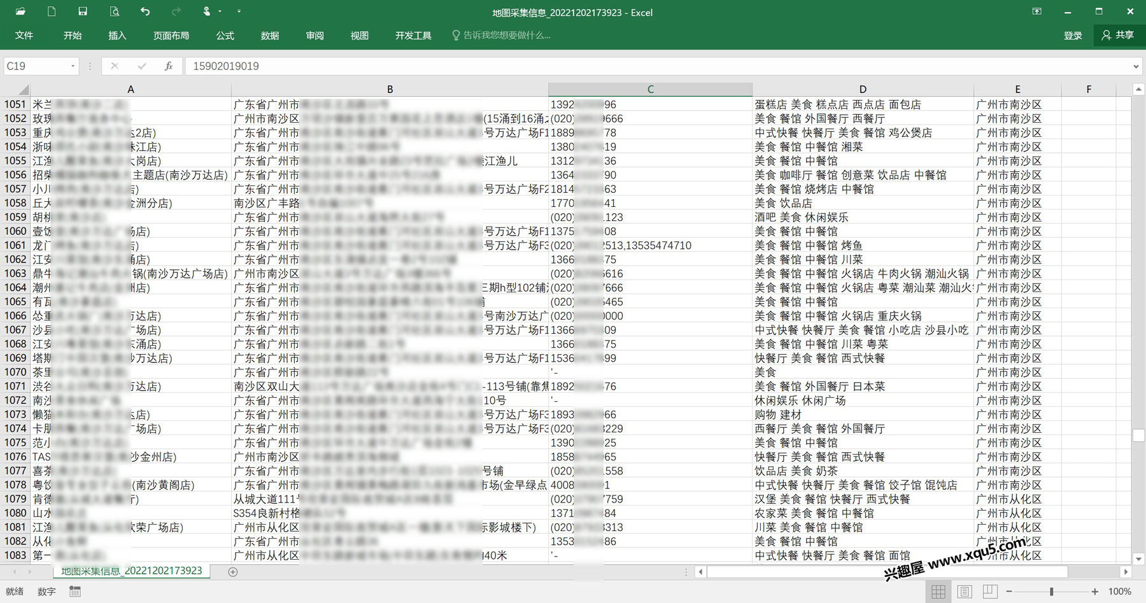The height and width of the screenshot is (603, 1146).
Task: Create a new workbook with the New icon
Action: tap(52, 11)
